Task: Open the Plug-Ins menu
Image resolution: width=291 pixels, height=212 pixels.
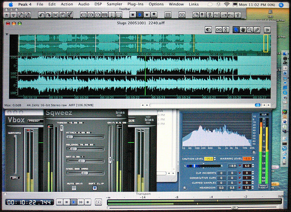Action: [135, 4]
